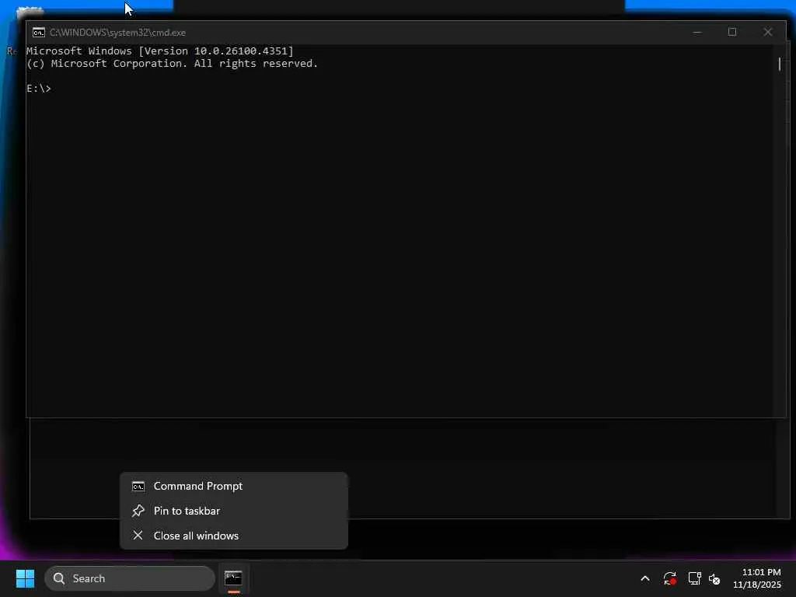Click the C:\WINDOWS\system32\cmd.exe title text

click(x=118, y=33)
